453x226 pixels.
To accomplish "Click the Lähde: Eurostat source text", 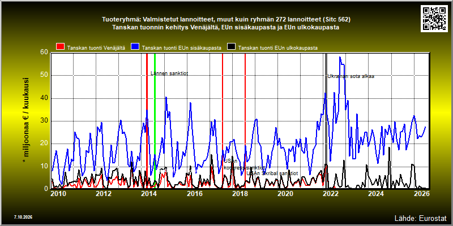I will 420,218.
